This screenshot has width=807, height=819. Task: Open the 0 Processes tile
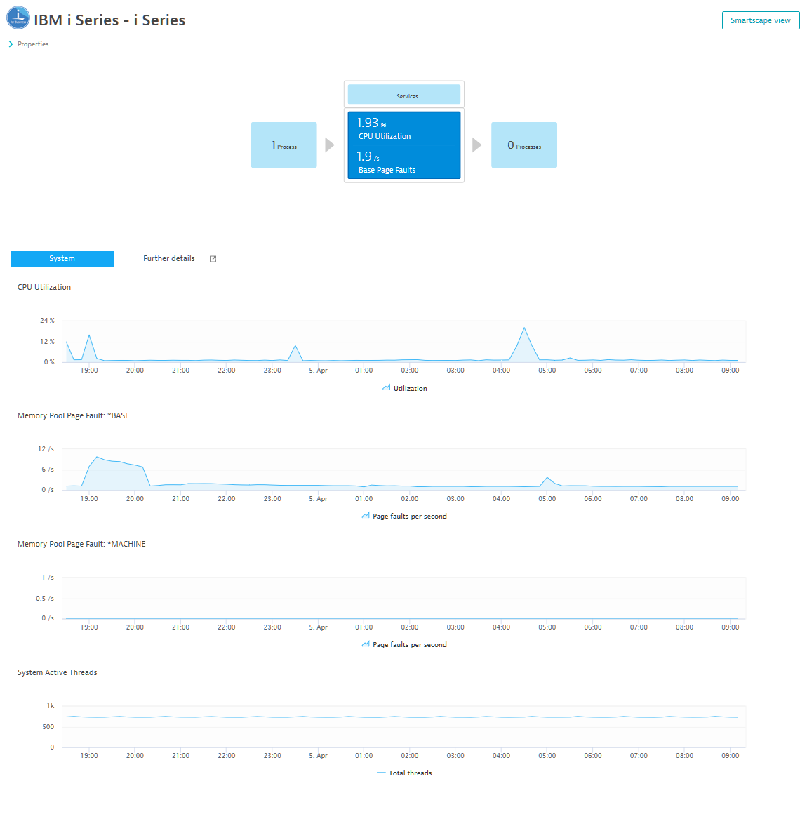coord(524,145)
